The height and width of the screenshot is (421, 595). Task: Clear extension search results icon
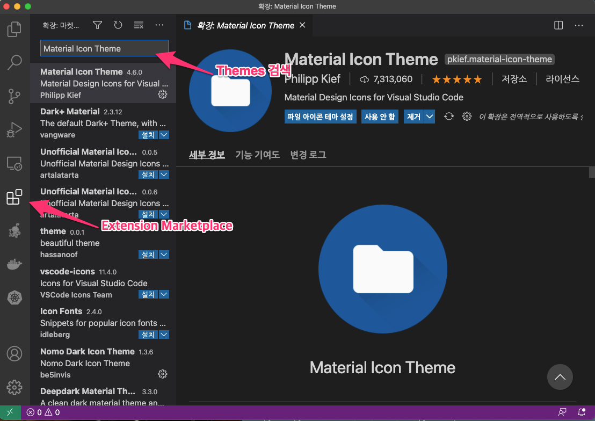(139, 25)
